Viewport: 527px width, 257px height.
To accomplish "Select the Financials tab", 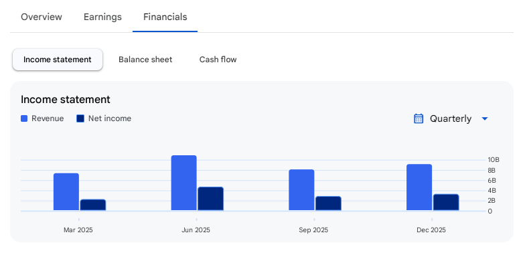I will tap(165, 17).
